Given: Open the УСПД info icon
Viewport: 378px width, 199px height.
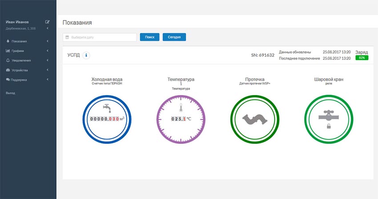Looking at the screenshot, I should tap(86, 55).
